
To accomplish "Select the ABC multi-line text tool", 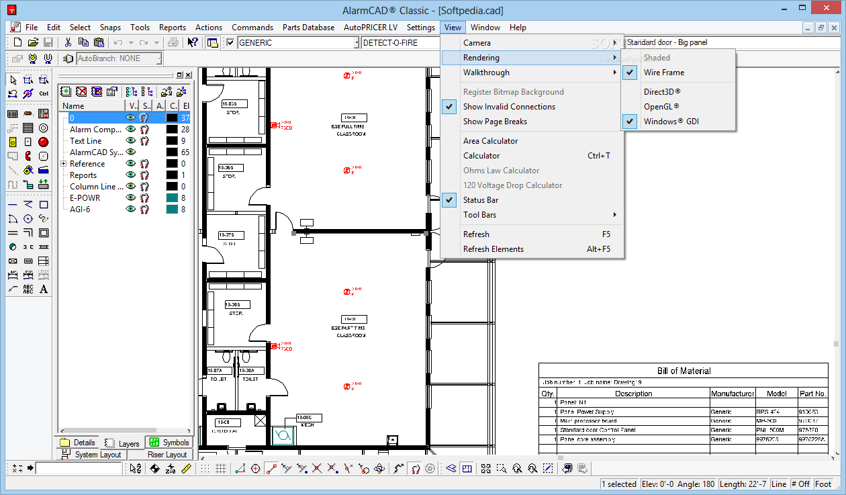I will tap(28, 289).
